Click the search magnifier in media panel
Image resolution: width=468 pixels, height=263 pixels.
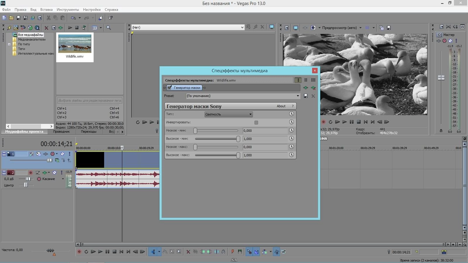pos(109,28)
